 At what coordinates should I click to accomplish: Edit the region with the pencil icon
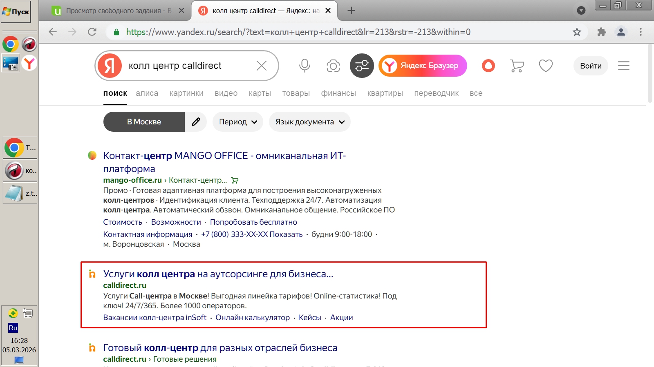[x=196, y=122]
